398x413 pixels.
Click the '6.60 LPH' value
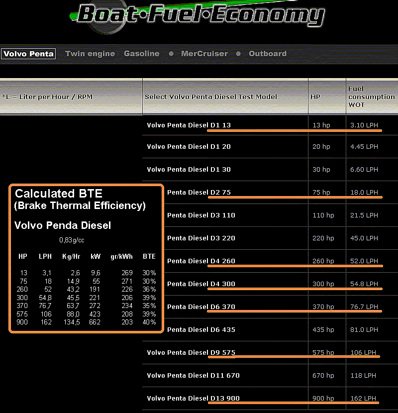tap(364, 169)
